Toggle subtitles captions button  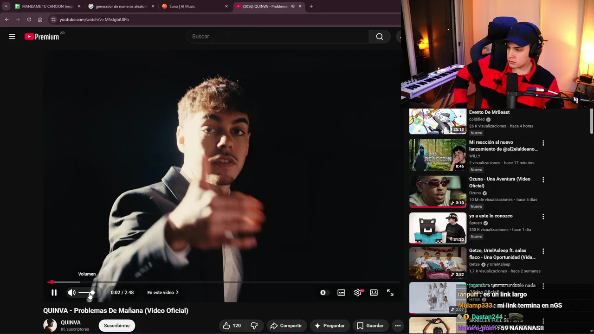[341, 293]
